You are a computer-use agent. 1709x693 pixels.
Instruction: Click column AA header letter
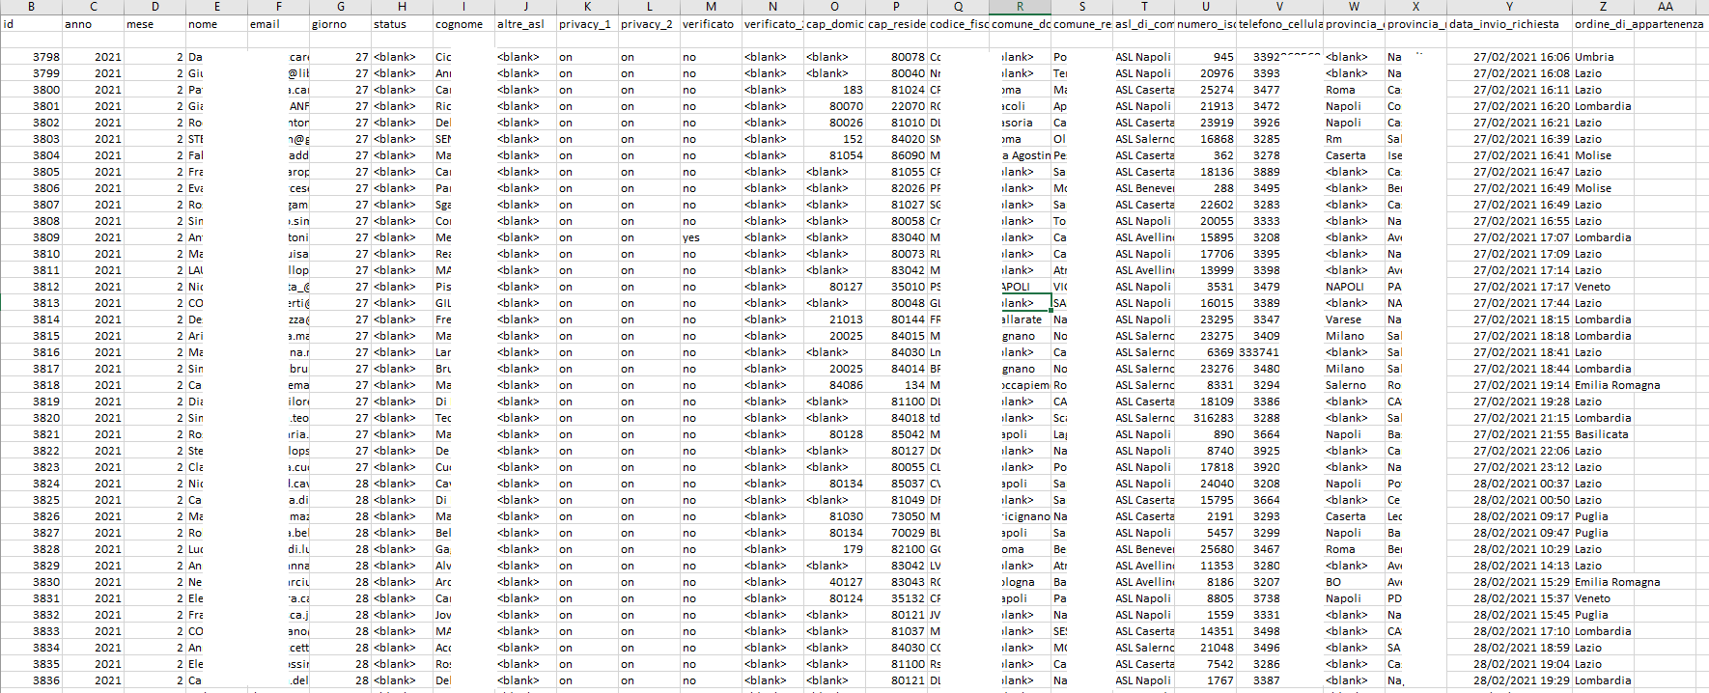[x=1665, y=7]
